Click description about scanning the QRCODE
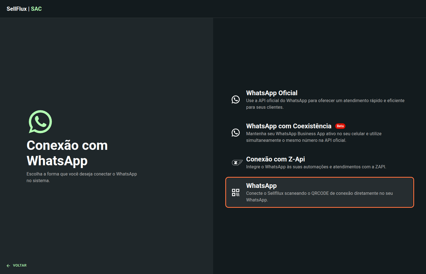 (319, 196)
